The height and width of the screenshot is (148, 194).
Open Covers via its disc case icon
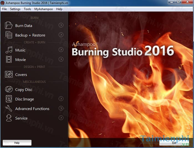point(9,74)
